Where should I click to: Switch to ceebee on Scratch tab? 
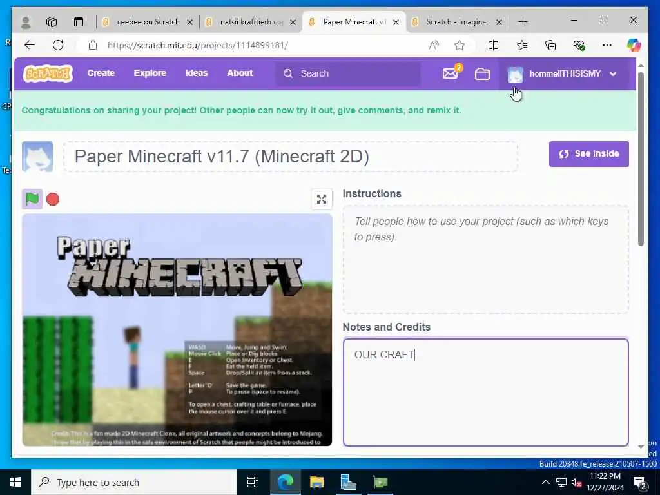point(148,22)
